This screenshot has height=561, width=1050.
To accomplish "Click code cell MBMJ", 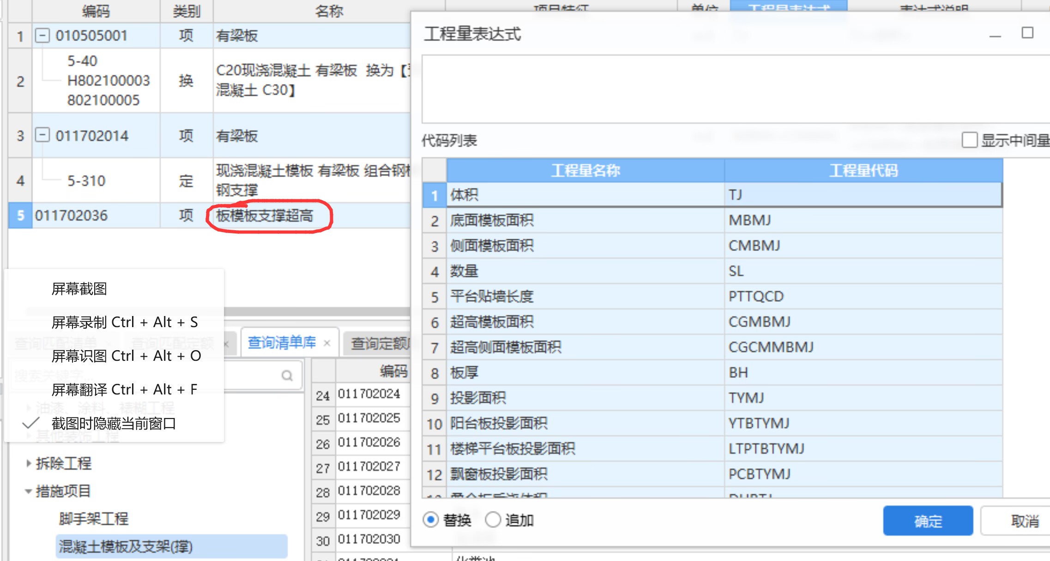I will click(x=863, y=220).
